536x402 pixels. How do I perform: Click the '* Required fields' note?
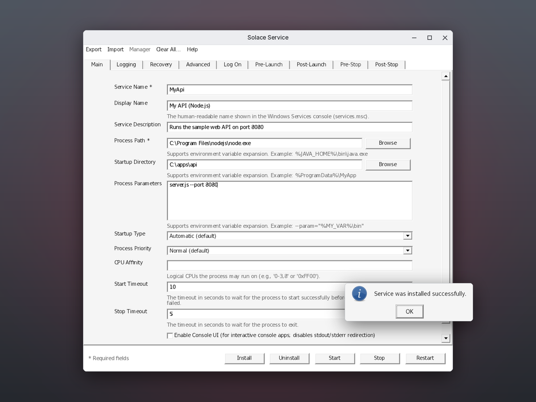point(109,358)
